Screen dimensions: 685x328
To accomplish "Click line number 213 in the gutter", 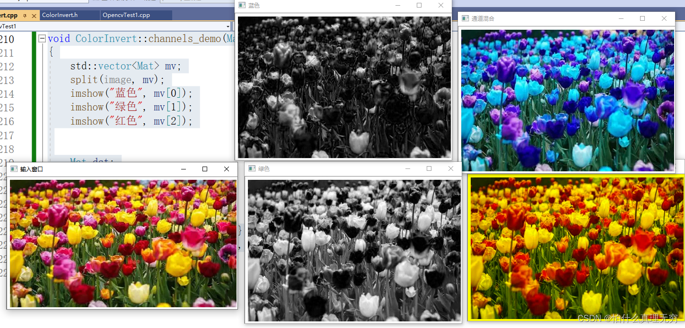I will (7, 80).
